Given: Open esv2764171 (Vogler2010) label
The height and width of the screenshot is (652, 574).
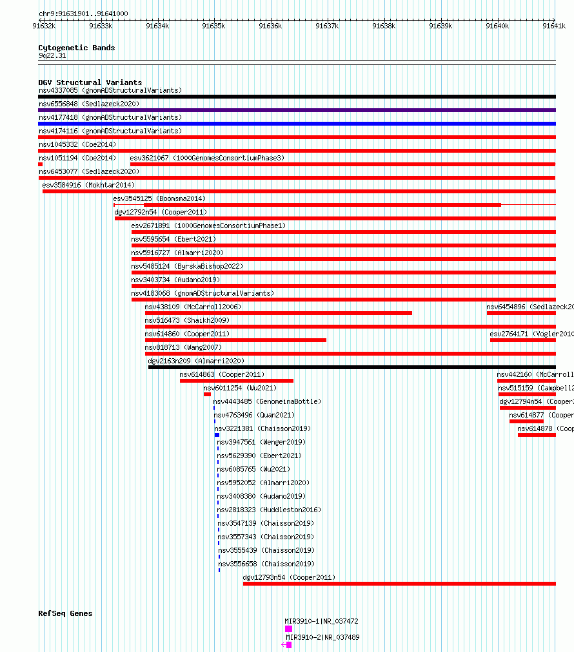Looking at the screenshot, I should (531, 334).
